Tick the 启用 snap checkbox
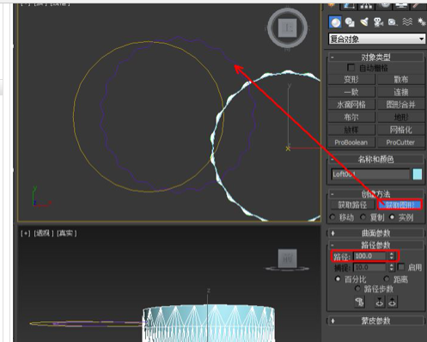The height and width of the screenshot is (342, 427). point(401,267)
